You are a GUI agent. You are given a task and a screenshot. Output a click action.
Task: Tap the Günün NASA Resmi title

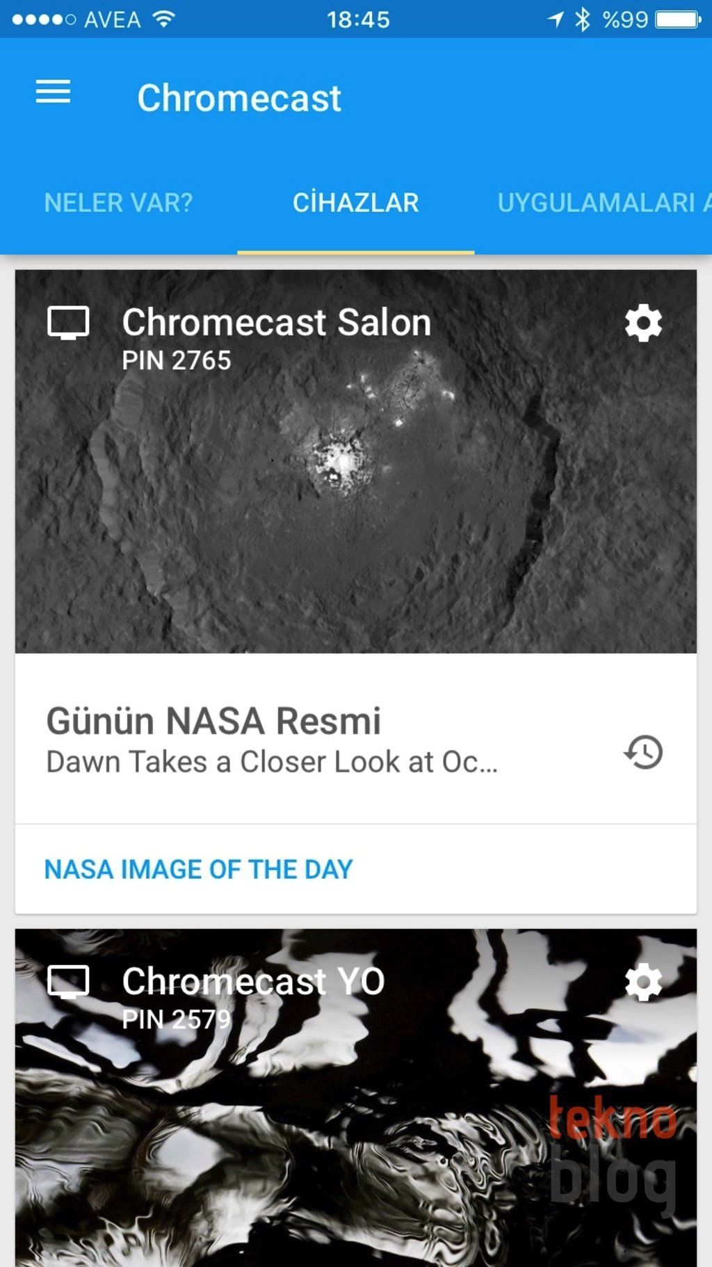213,721
